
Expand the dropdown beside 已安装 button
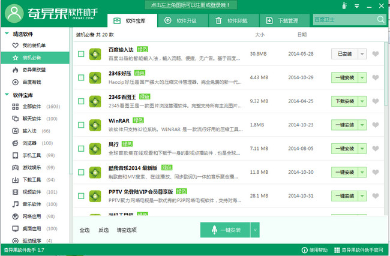[x=362, y=54]
